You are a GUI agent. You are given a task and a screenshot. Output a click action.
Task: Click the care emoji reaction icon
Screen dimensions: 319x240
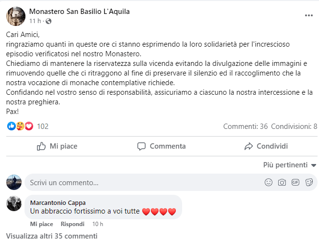point(20,126)
